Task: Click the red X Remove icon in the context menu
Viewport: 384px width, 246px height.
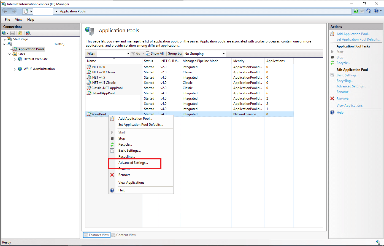Action: click(112, 175)
